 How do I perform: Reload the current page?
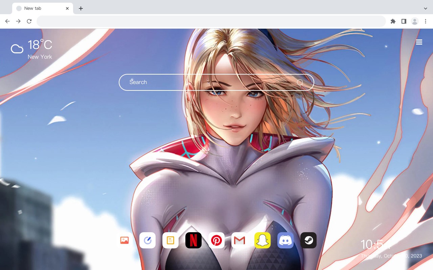pyautogui.click(x=29, y=21)
